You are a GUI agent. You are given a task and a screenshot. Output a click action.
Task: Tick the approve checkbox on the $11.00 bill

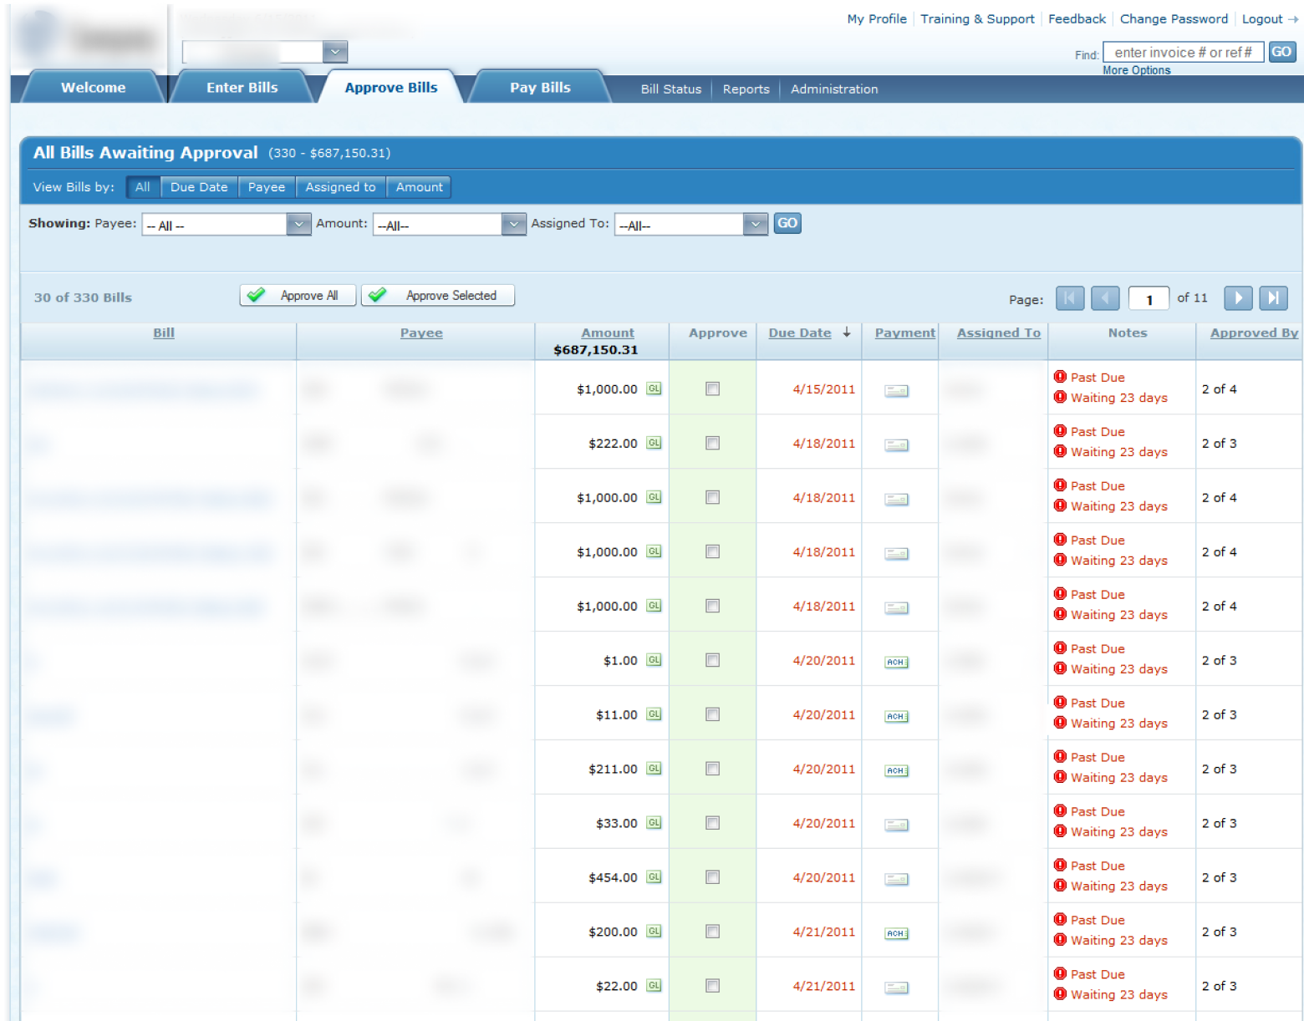(x=712, y=714)
